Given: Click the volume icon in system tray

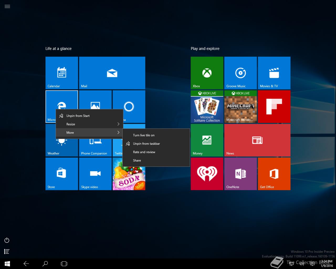Looking at the screenshot, I should click(x=302, y=264).
